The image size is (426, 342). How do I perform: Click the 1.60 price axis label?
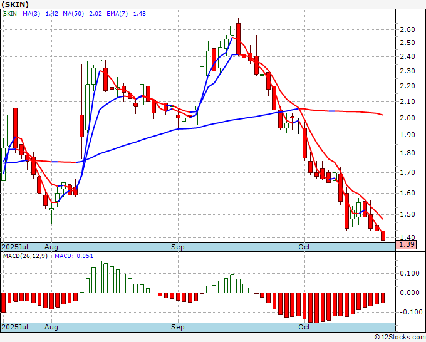(407, 193)
